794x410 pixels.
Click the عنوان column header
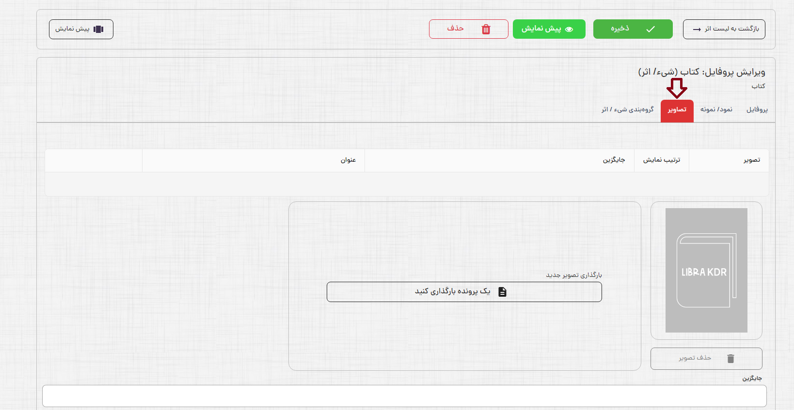click(348, 160)
